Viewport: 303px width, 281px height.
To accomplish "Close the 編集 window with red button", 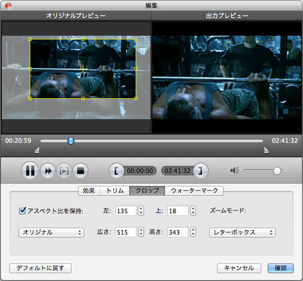I will coord(8,6).
